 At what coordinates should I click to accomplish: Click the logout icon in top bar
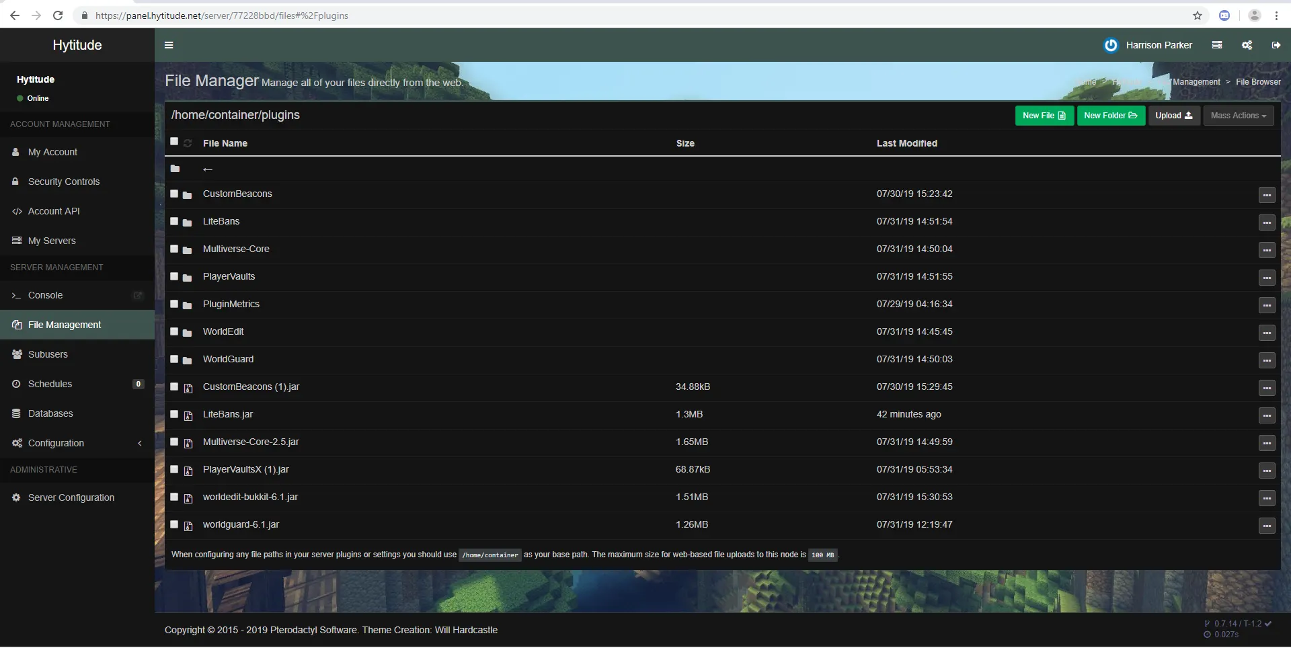(x=1276, y=45)
